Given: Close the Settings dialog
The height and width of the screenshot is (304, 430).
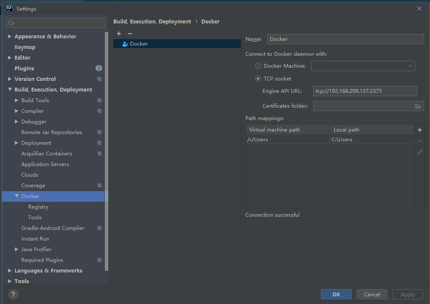Looking at the screenshot, I should point(419,9).
